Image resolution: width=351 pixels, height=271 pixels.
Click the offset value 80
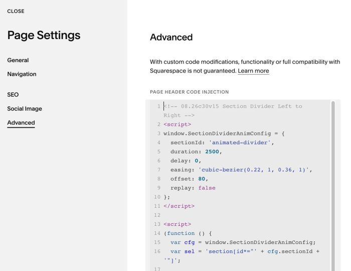coord(202,179)
